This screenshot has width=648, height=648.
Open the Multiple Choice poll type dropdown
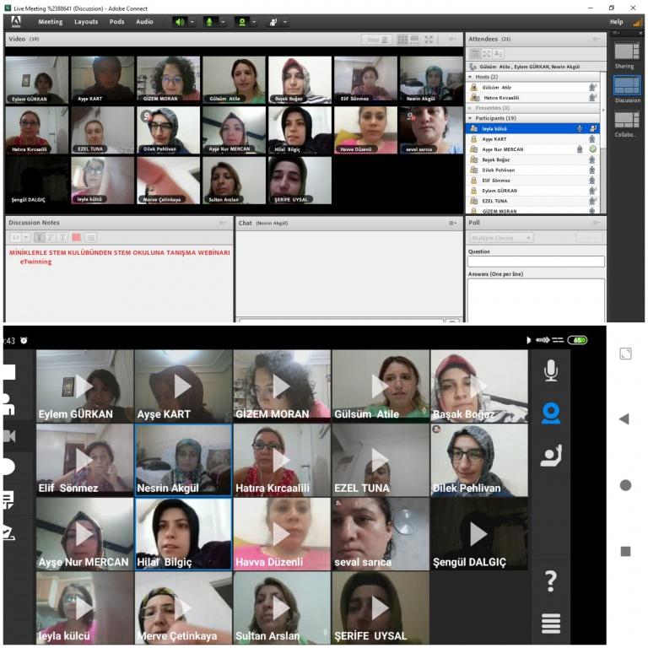(501, 238)
